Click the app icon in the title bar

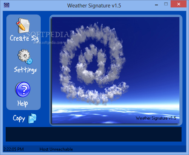pos(6,5)
